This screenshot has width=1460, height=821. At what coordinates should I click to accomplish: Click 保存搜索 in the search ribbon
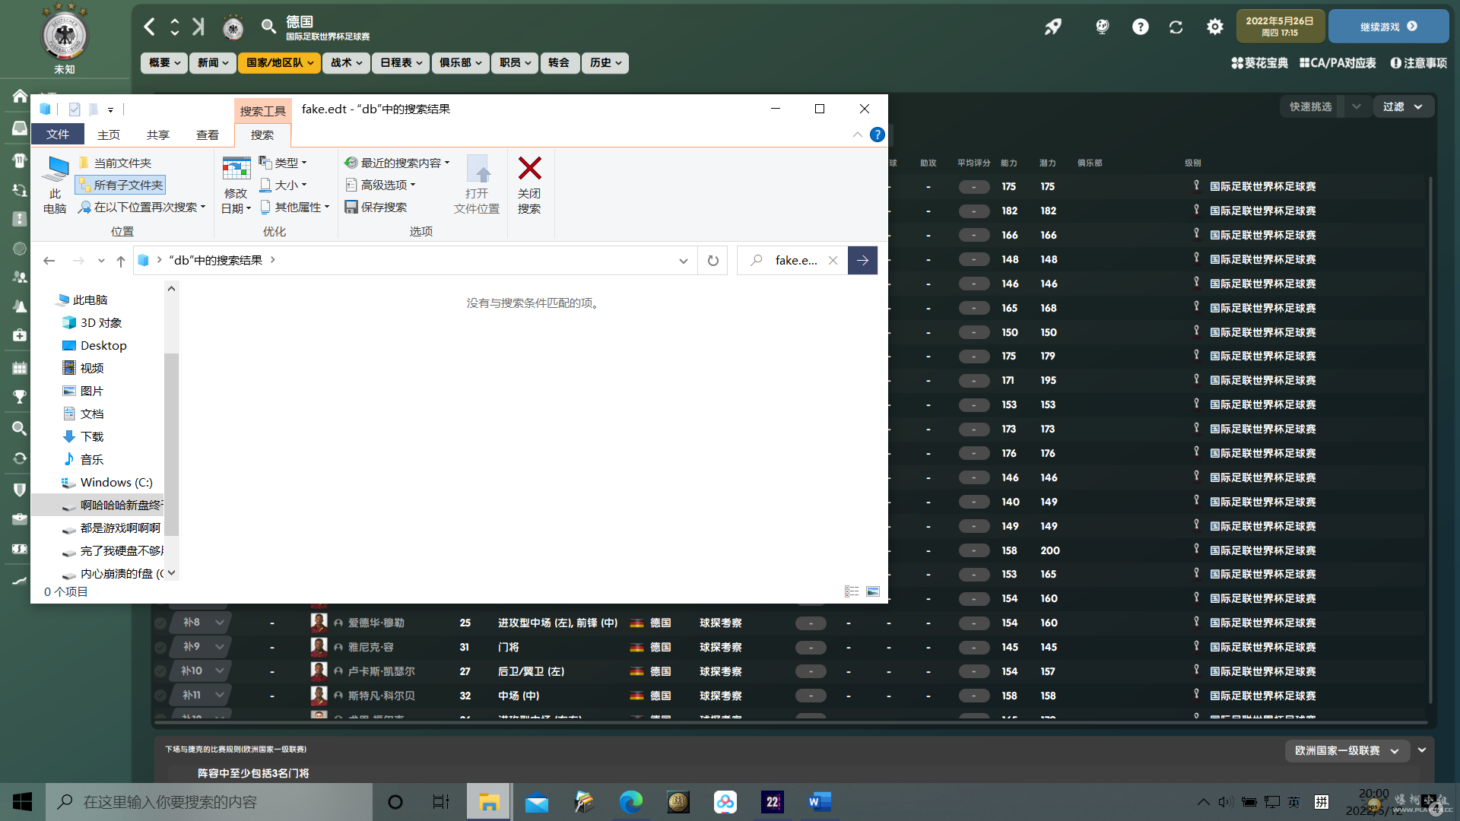click(x=376, y=207)
